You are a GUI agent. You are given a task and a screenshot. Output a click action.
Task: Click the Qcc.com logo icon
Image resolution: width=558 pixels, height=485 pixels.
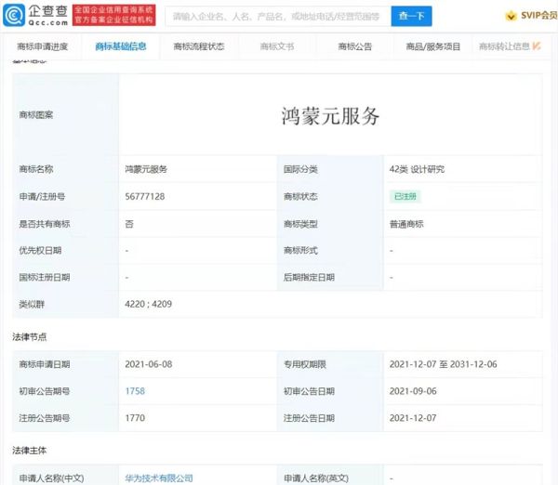point(14,15)
